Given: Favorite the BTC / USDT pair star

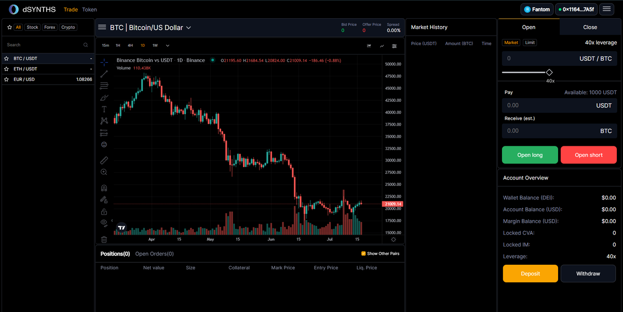Looking at the screenshot, I should 7,59.
